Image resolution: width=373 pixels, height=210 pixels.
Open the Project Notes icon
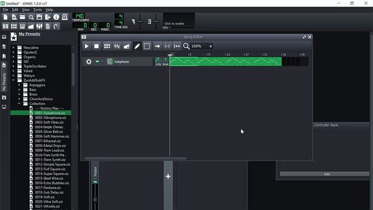click(x=48, y=26)
